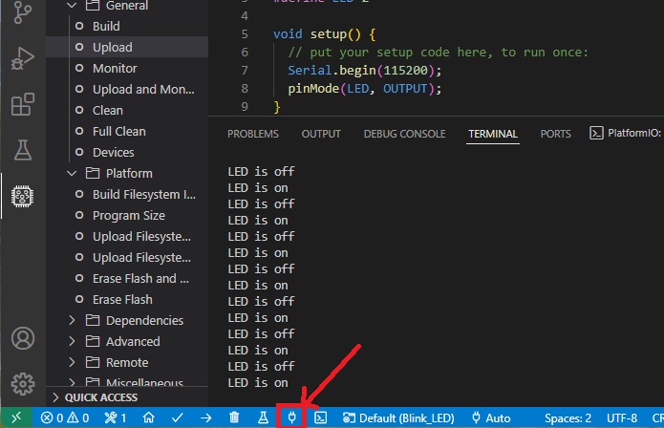Open the Testing flask view
This screenshot has width=664, height=428.
[x=21, y=149]
